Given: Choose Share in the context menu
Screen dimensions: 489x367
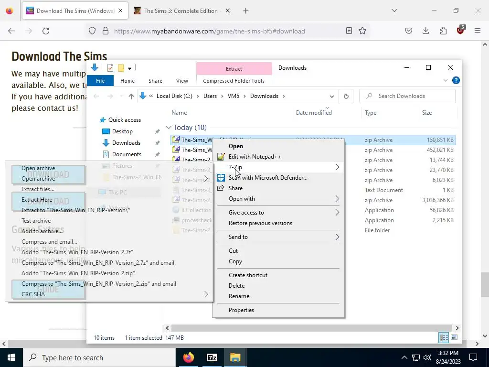Looking at the screenshot, I should [x=235, y=188].
